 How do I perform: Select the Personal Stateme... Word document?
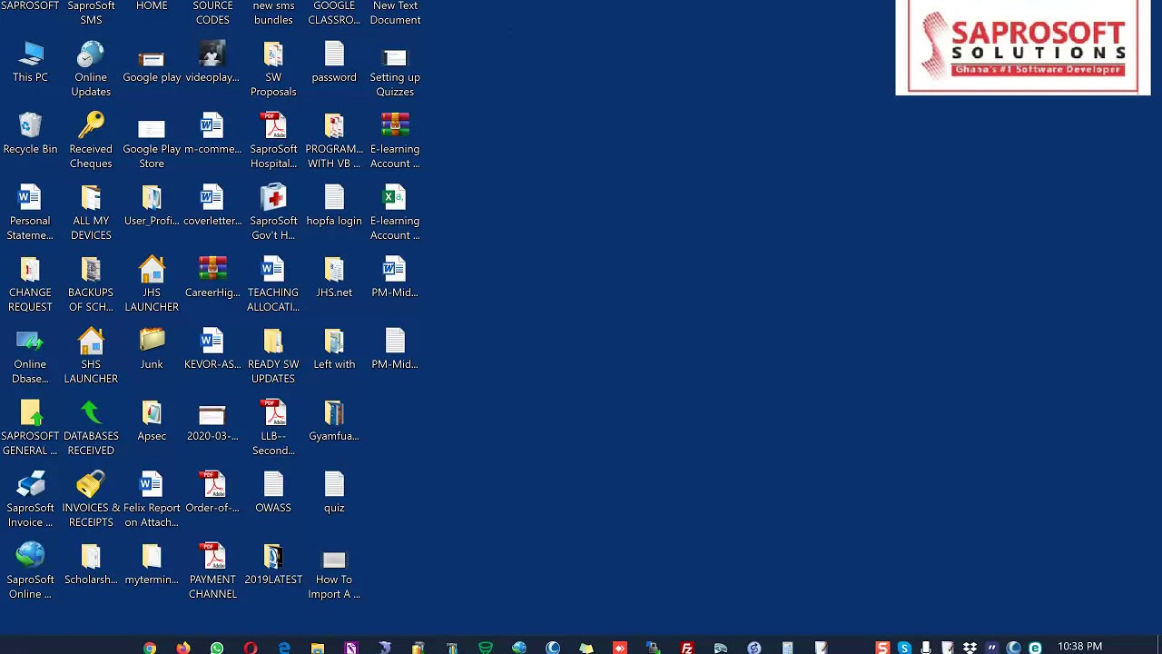(30, 213)
